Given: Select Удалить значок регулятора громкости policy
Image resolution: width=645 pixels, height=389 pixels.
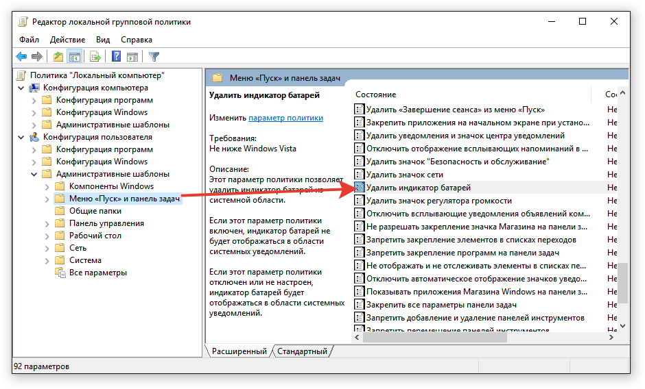Looking at the screenshot, I should click(439, 201).
